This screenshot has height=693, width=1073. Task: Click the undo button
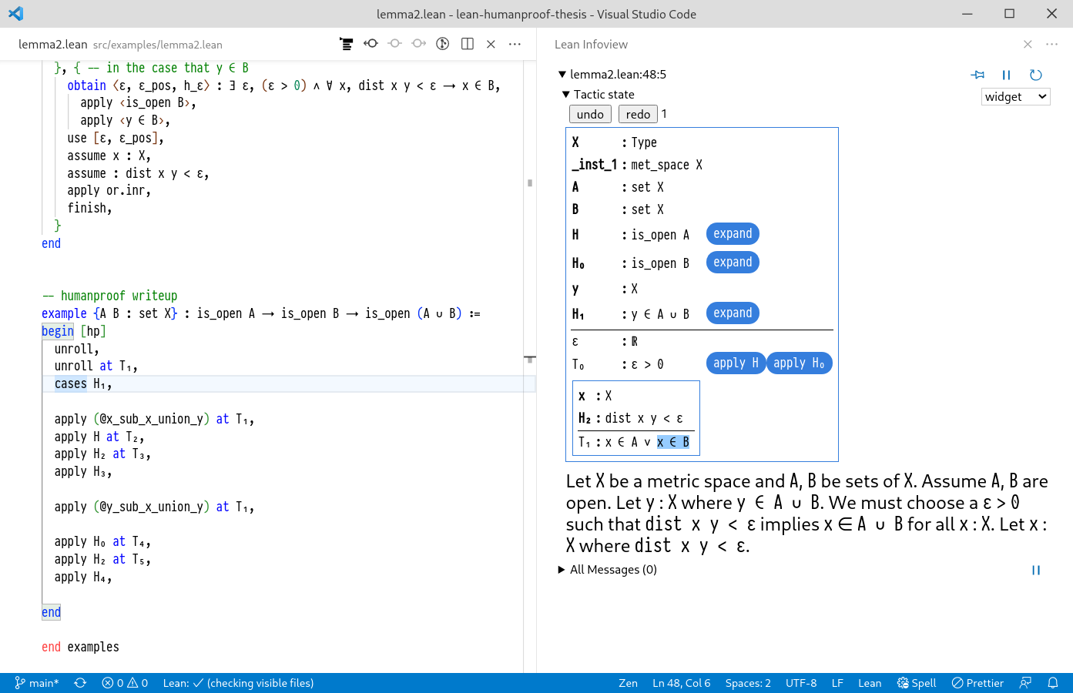coord(590,114)
